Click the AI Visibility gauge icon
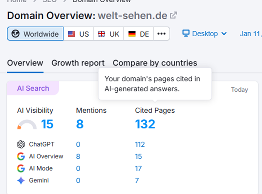This screenshot has height=194, width=262. coord(27,125)
